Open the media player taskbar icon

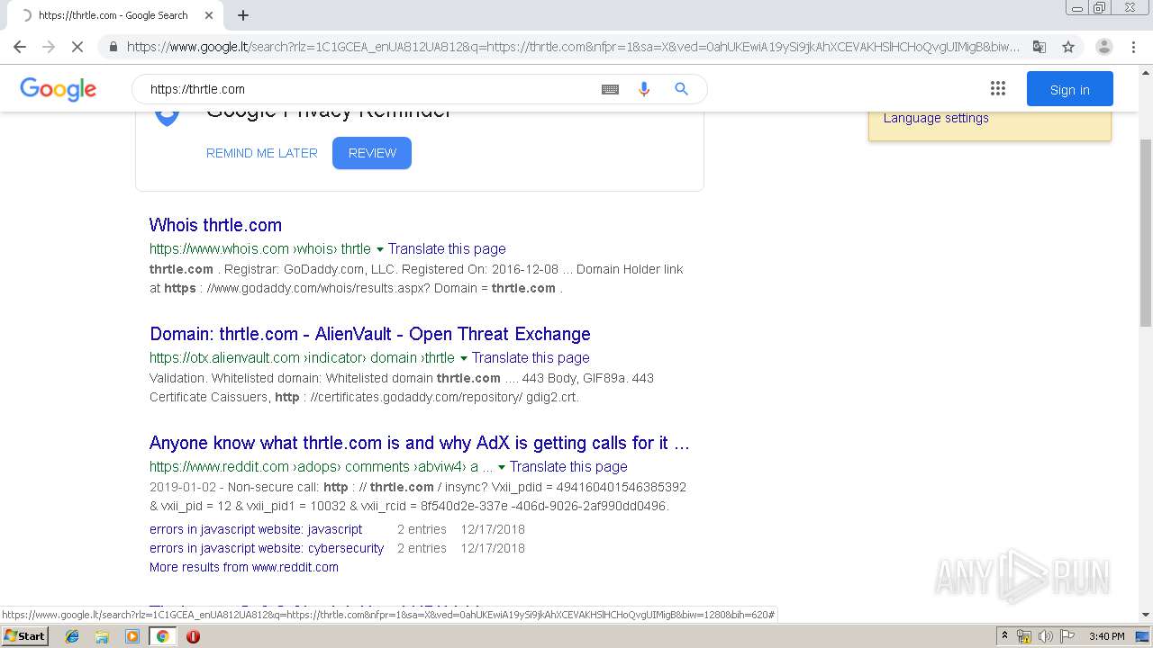pos(132,636)
